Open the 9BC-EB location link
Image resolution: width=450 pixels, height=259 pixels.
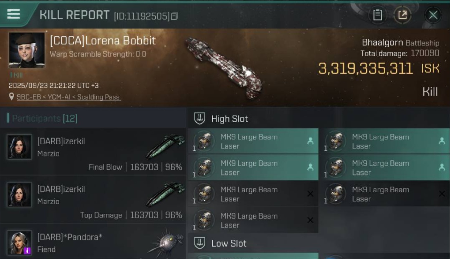(69, 97)
